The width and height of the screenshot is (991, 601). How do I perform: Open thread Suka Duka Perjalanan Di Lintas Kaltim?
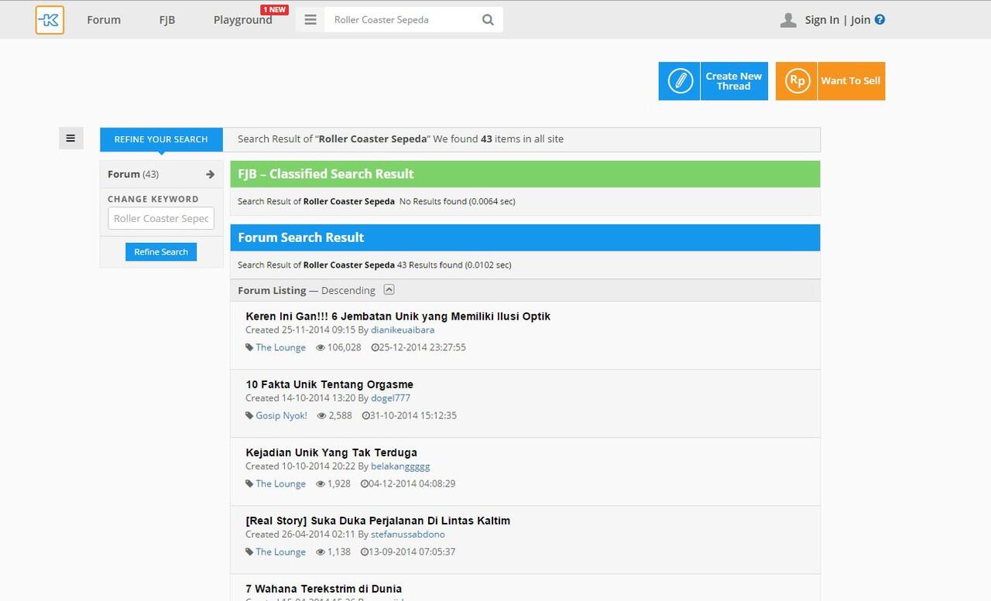tap(378, 521)
